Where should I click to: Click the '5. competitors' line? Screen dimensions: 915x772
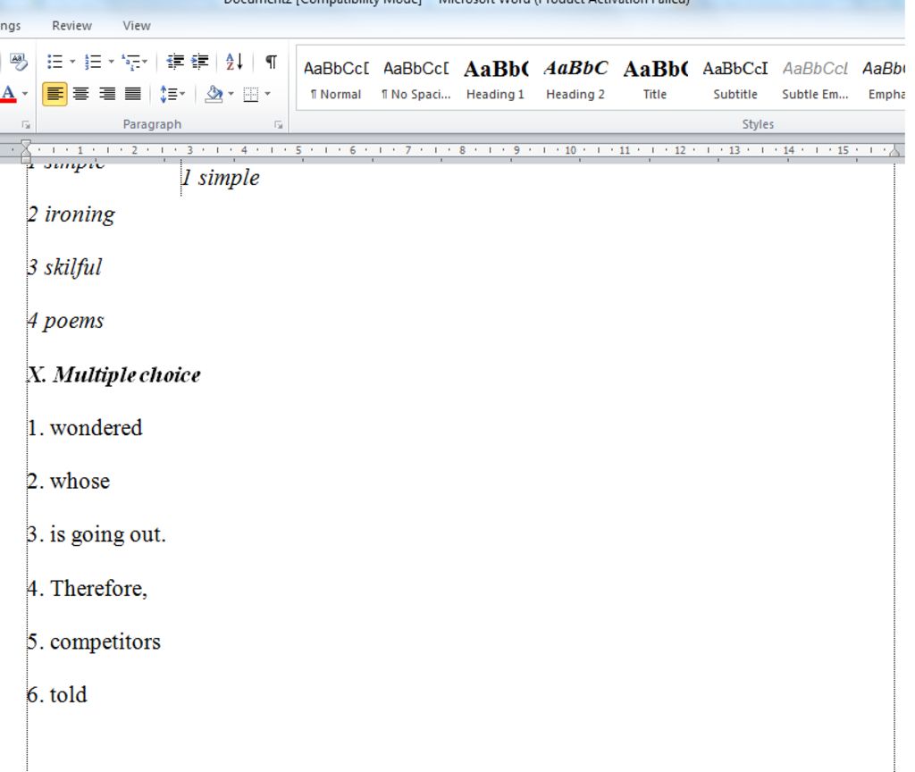coord(94,642)
